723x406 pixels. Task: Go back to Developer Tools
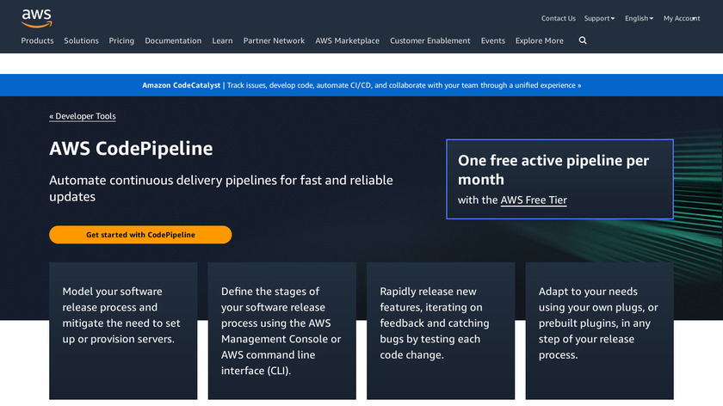tap(83, 116)
